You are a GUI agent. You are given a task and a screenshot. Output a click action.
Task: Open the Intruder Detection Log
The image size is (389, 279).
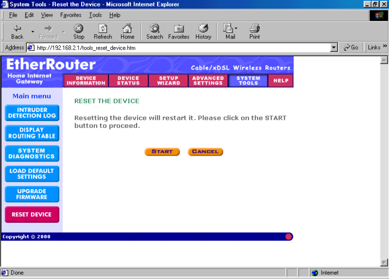(x=32, y=113)
